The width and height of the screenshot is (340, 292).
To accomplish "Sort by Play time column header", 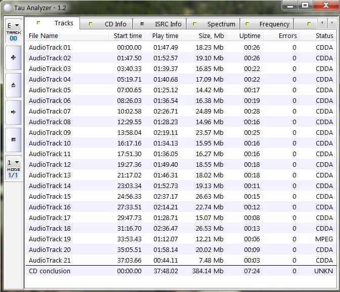I will 164,36.
